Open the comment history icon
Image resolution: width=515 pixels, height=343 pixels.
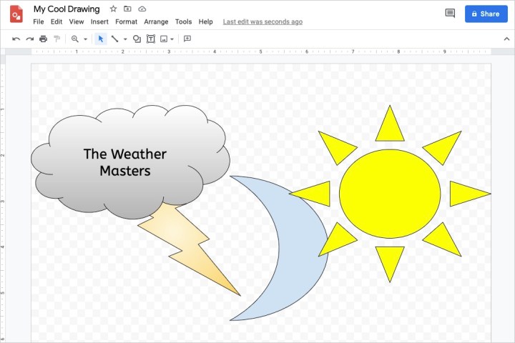450,14
